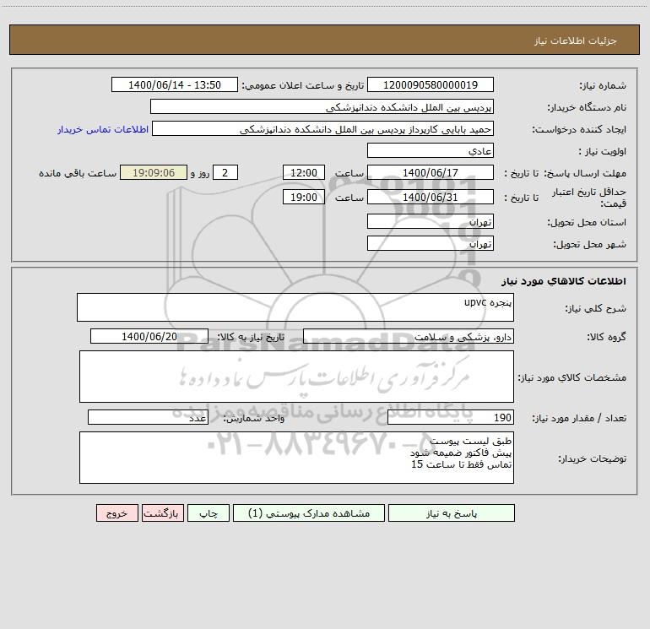650x629 pixels.
Task: Click the واحد شمارش field عدد
Action: (148, 418)
